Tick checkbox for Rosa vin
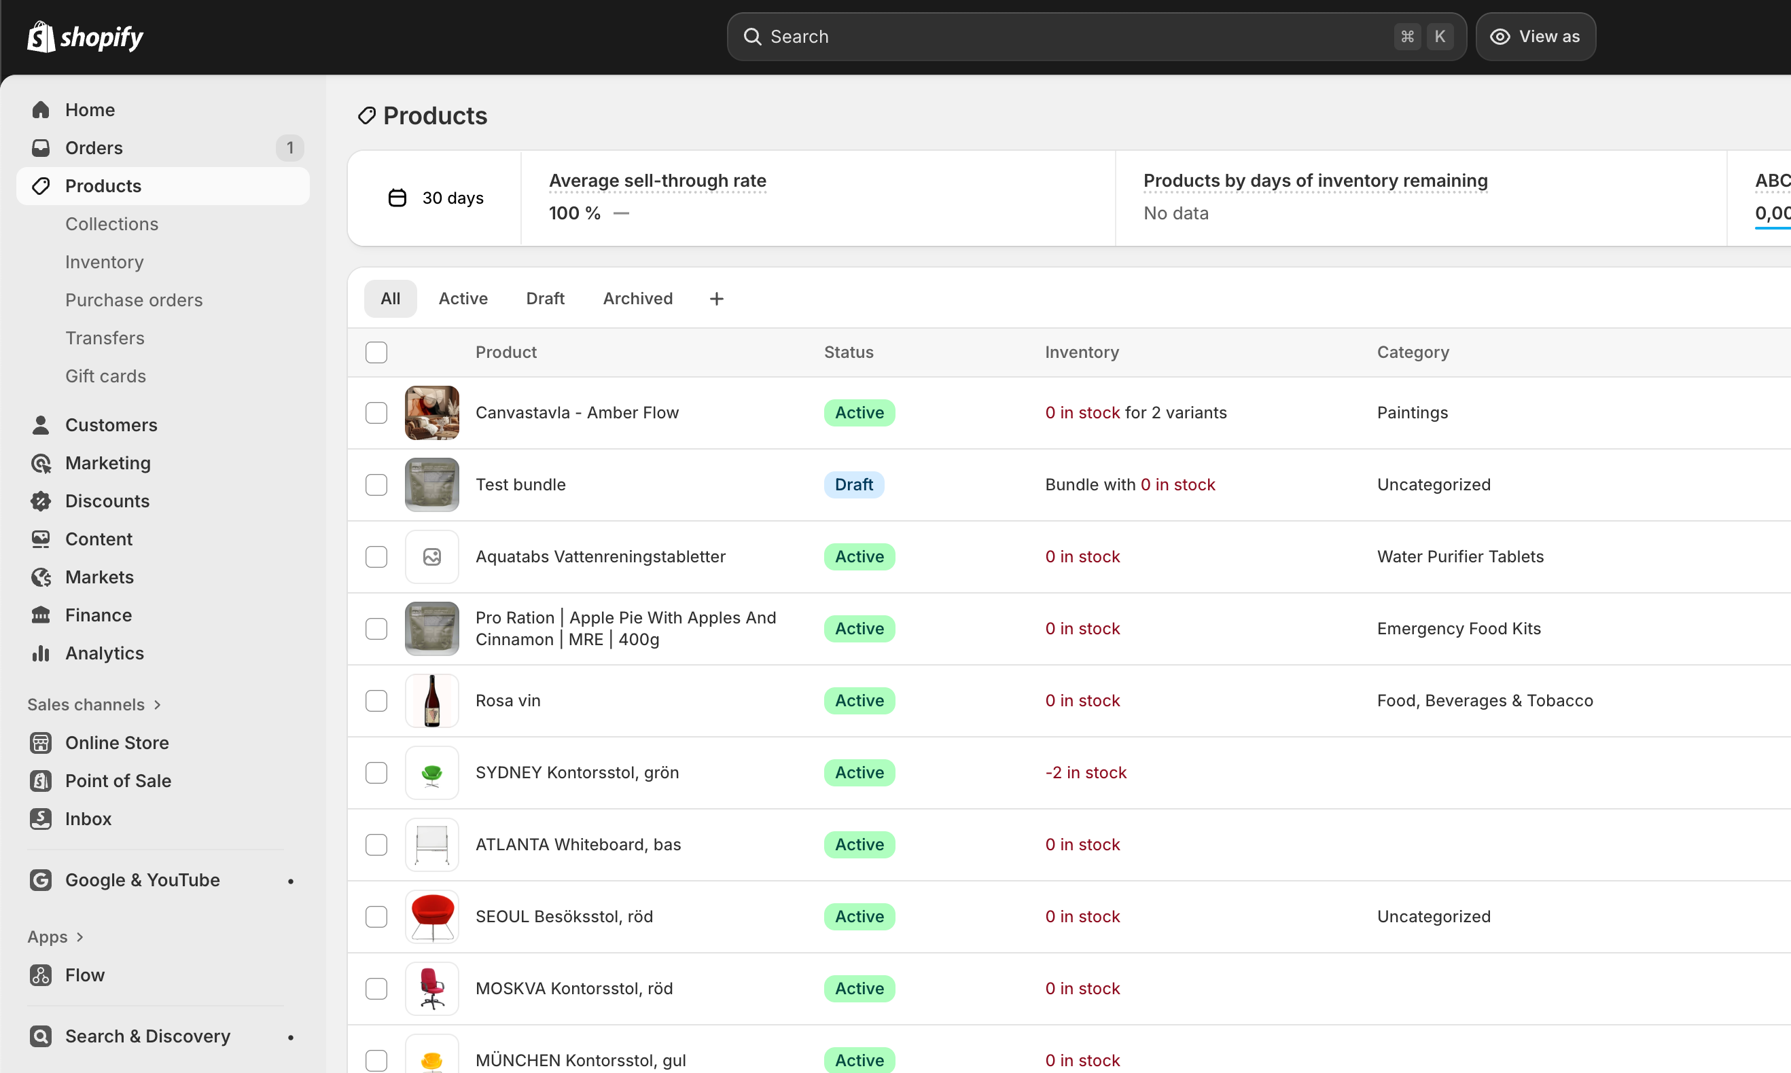 point(376,701)
